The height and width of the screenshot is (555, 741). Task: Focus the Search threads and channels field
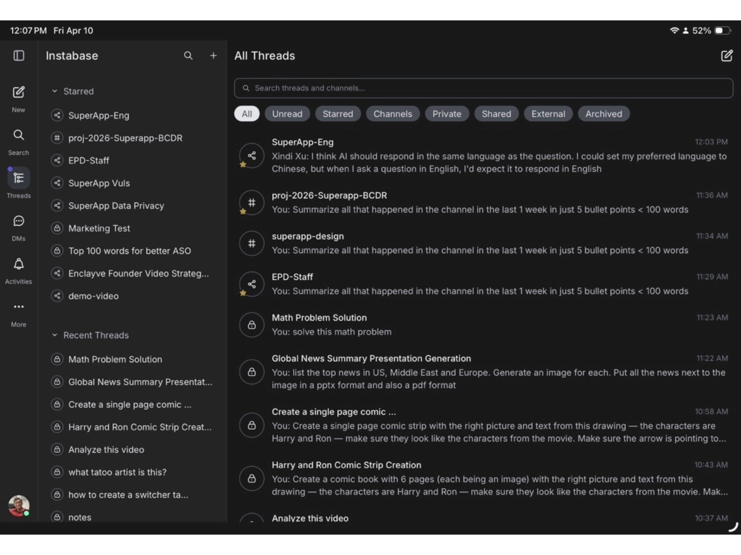pos(483,88)
